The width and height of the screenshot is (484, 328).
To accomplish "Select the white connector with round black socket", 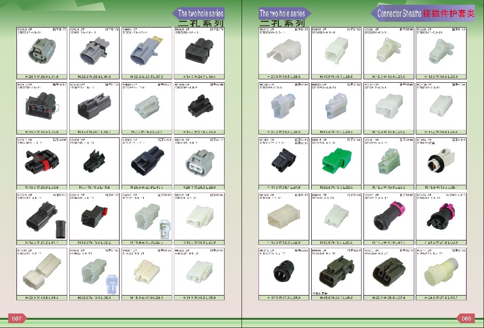I will (x=441, y=161).
